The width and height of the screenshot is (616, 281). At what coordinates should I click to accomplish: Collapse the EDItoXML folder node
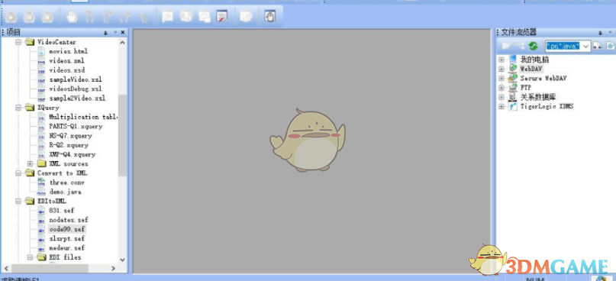click(x=18, y=202)
